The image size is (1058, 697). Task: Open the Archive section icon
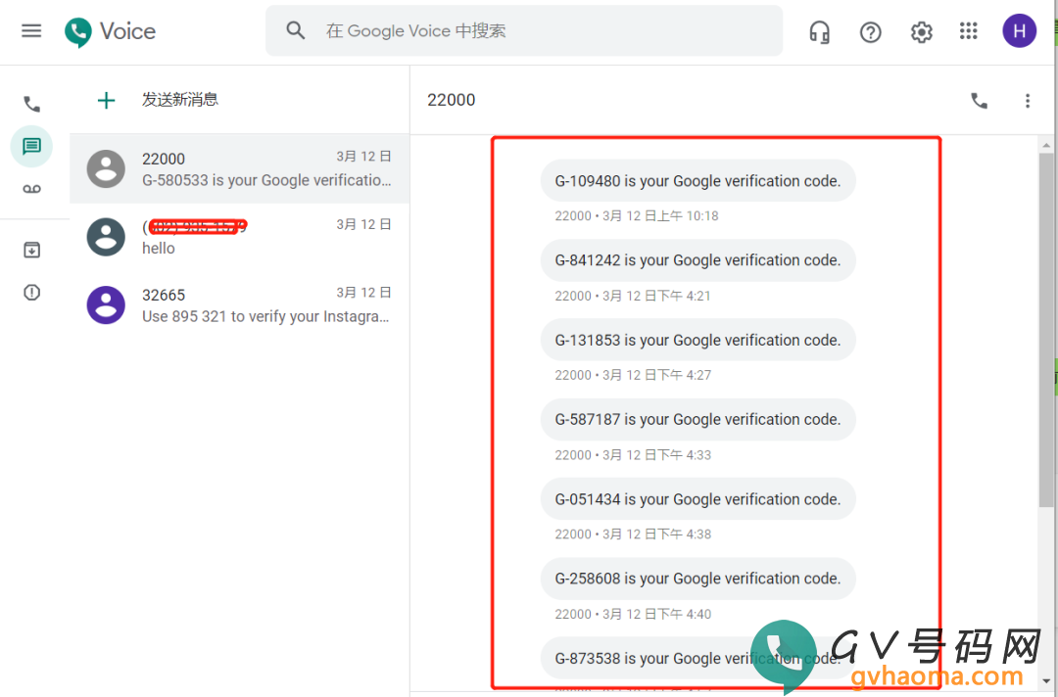(31, 250)
